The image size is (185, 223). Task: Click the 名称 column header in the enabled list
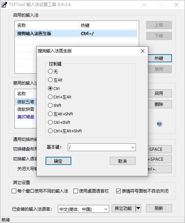tap(47, 25)
